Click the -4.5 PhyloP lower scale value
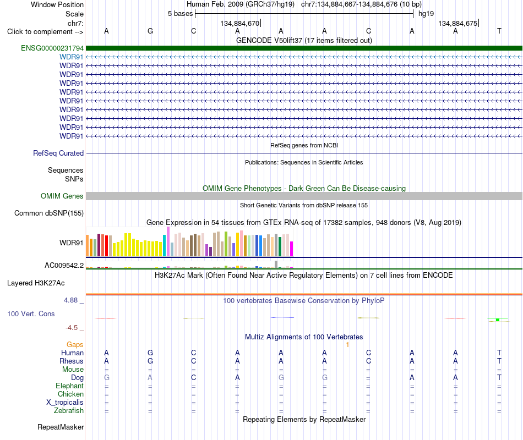Image resolution: width=523 pixels, height=440 pixels. click(72, 328)
